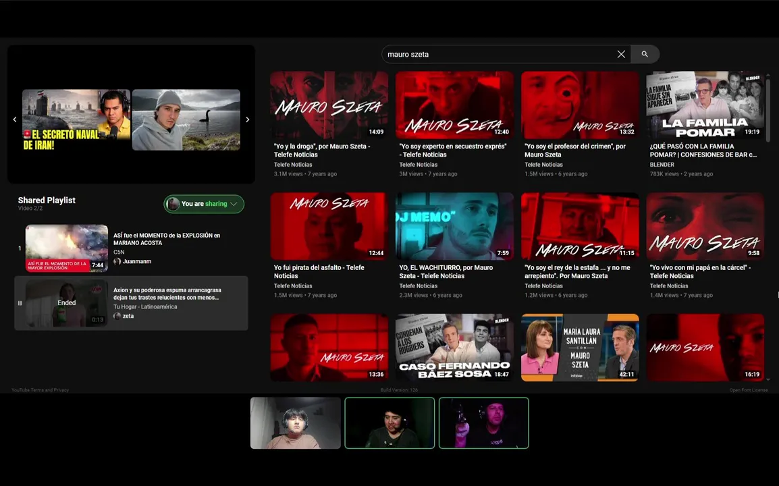The height and width of the screenshot is (486, 779).
Task: Open the 13:36 Mauro Szeta thumbnail
Action: [329, 348]
